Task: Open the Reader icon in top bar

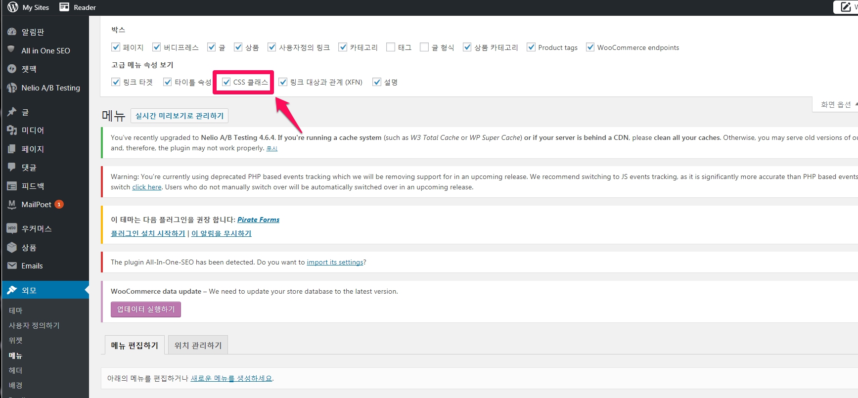Action: coord(64,7)
